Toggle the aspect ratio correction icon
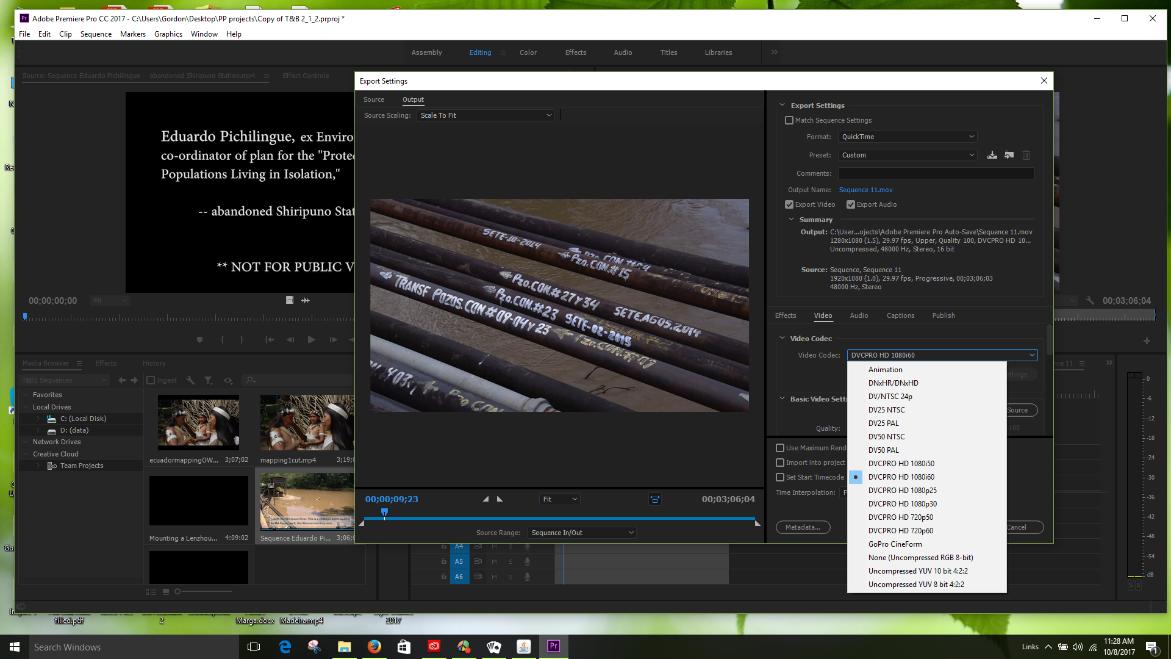 click(x=654, y=499)
